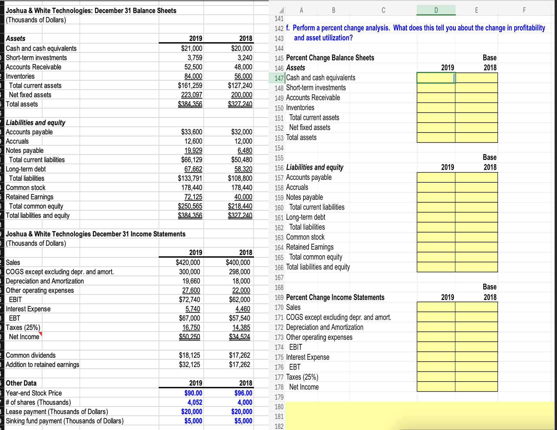Viewport: 557px width, 430px height.
Task: Click red comment marker on Net Income
Action: click(x=41, y=333)
